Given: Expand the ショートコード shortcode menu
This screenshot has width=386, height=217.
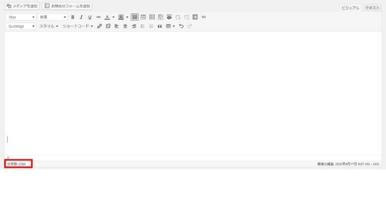Looking at the screenshot, I should click(x=78, y=26).
